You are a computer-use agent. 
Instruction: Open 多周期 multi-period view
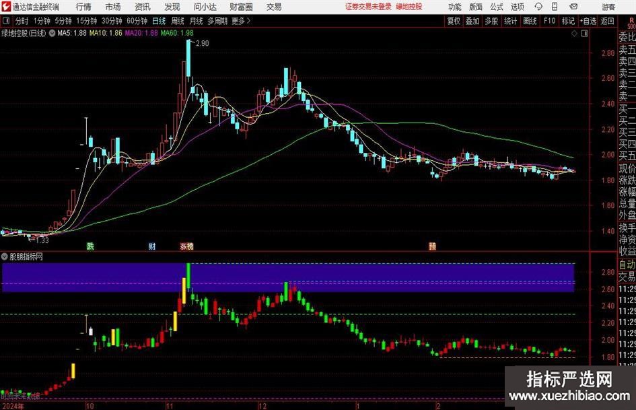tap(217, 21)
